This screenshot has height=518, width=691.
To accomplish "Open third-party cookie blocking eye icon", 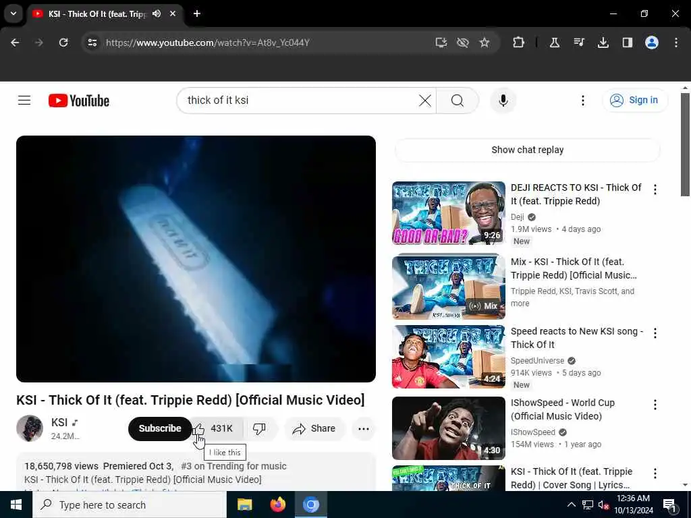I will (463, 42).
